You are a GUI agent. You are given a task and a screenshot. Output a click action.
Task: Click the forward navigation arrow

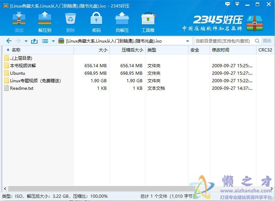click(x=18, y=41)
